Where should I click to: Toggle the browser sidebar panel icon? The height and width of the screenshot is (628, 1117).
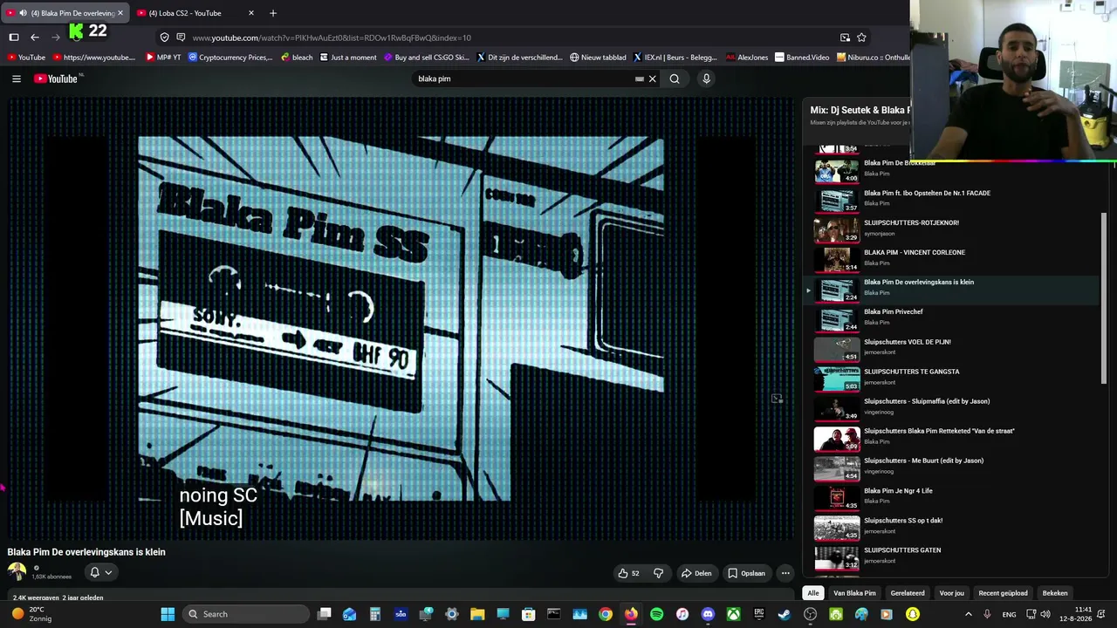[x=14, y=38]
